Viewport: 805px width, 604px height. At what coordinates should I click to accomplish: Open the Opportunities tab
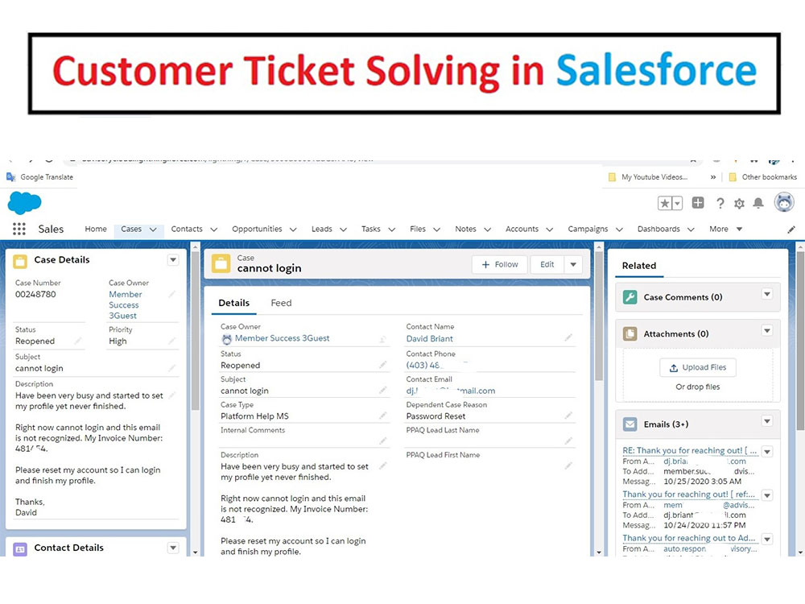[x=258, y=229]
